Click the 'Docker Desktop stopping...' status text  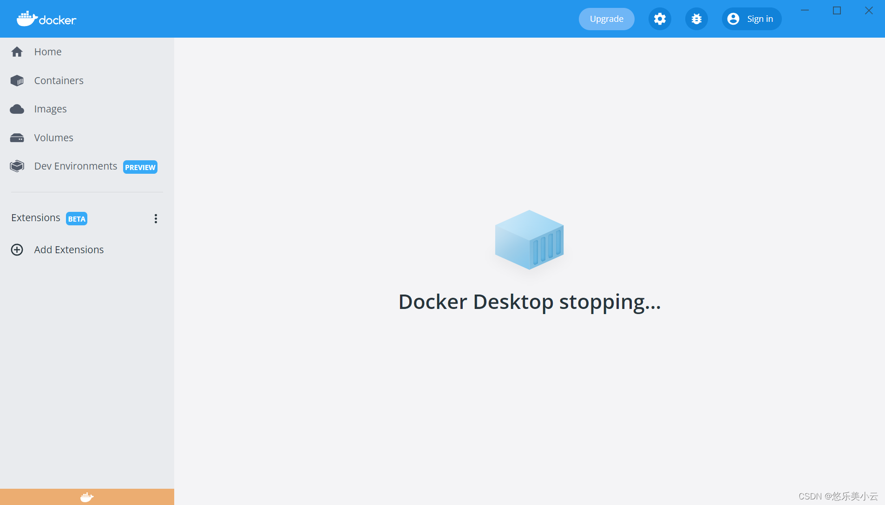pos(530,302)
